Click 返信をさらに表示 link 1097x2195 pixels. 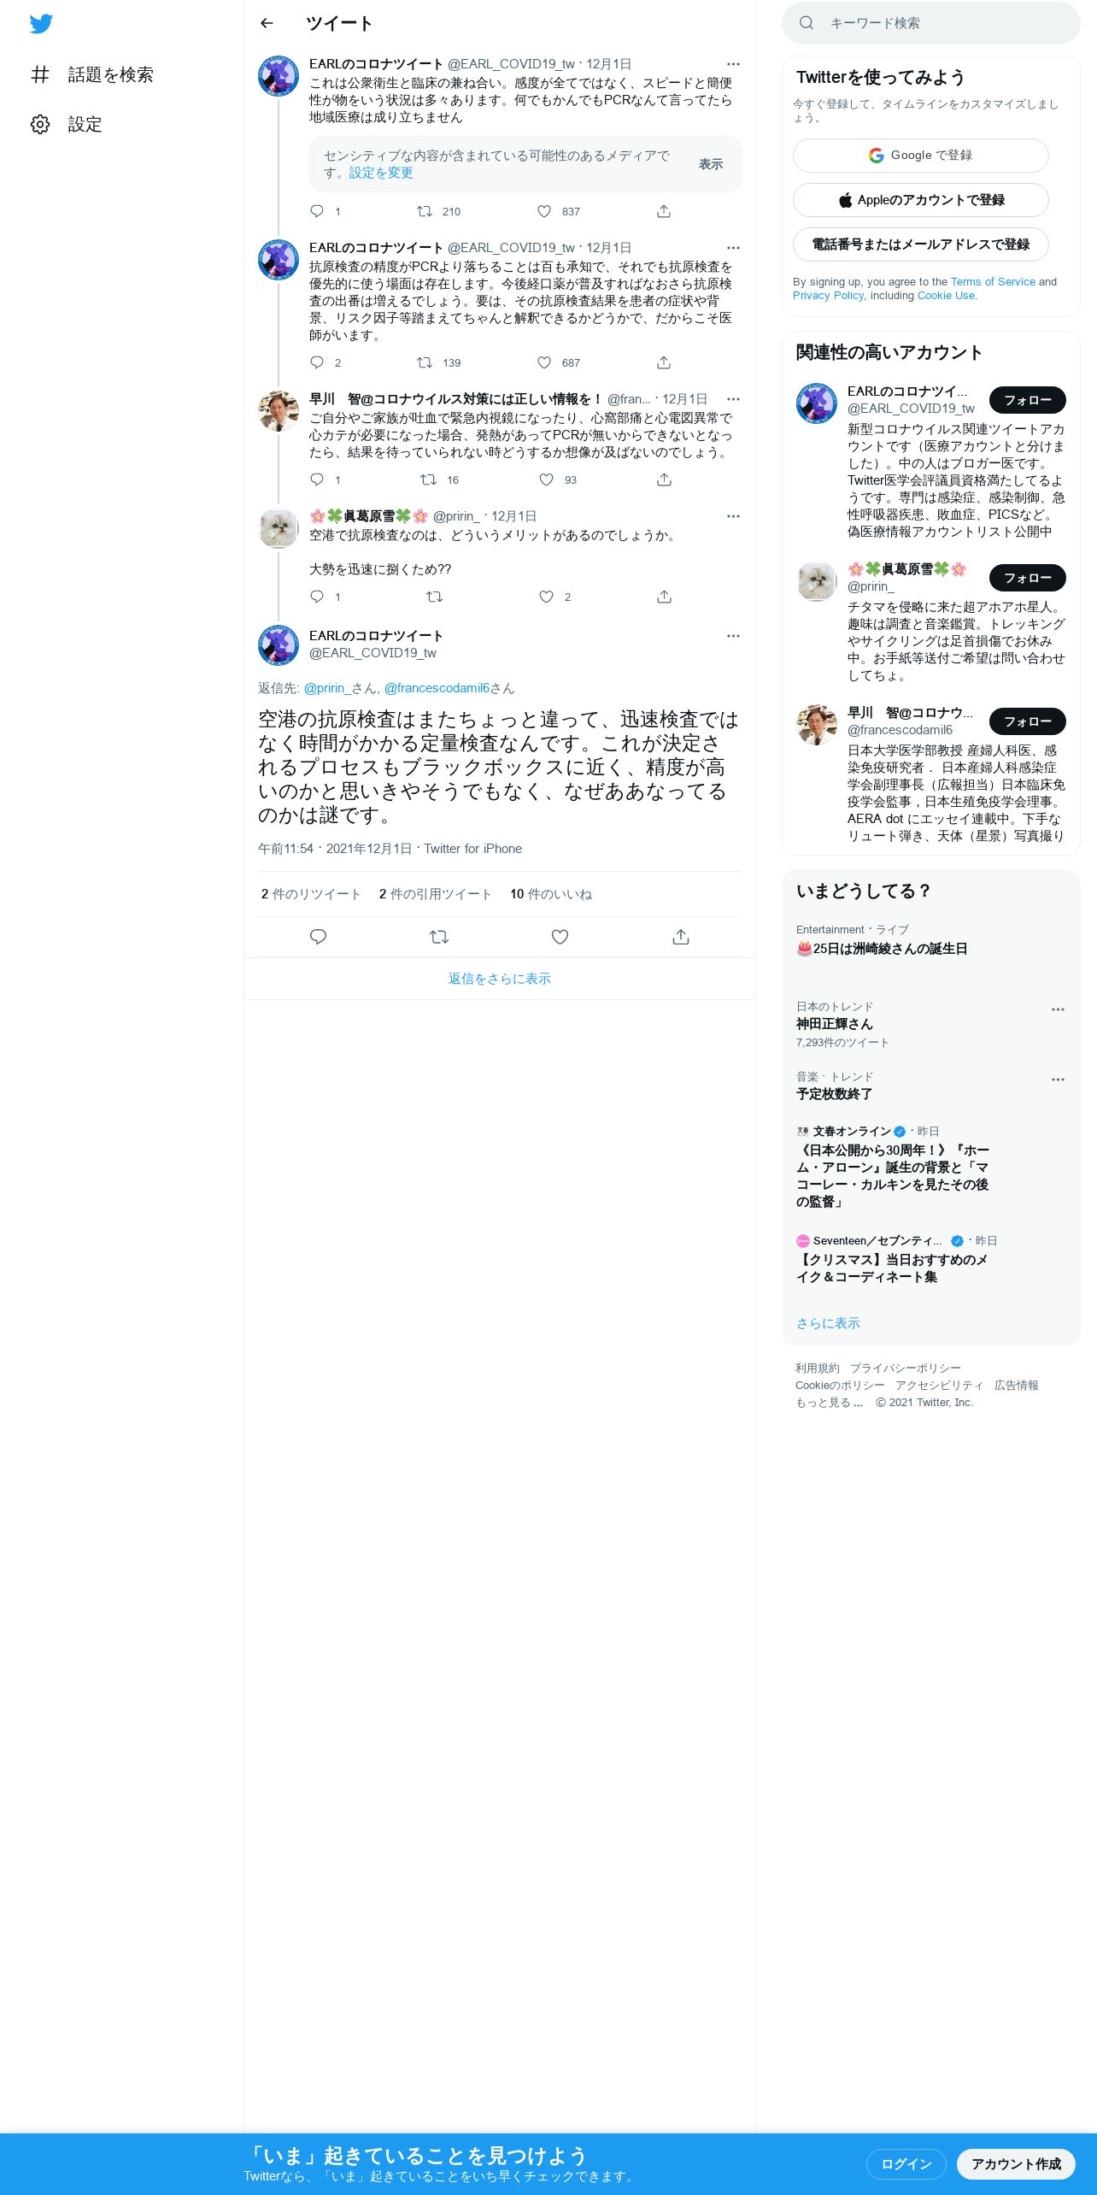click(500, 979)
